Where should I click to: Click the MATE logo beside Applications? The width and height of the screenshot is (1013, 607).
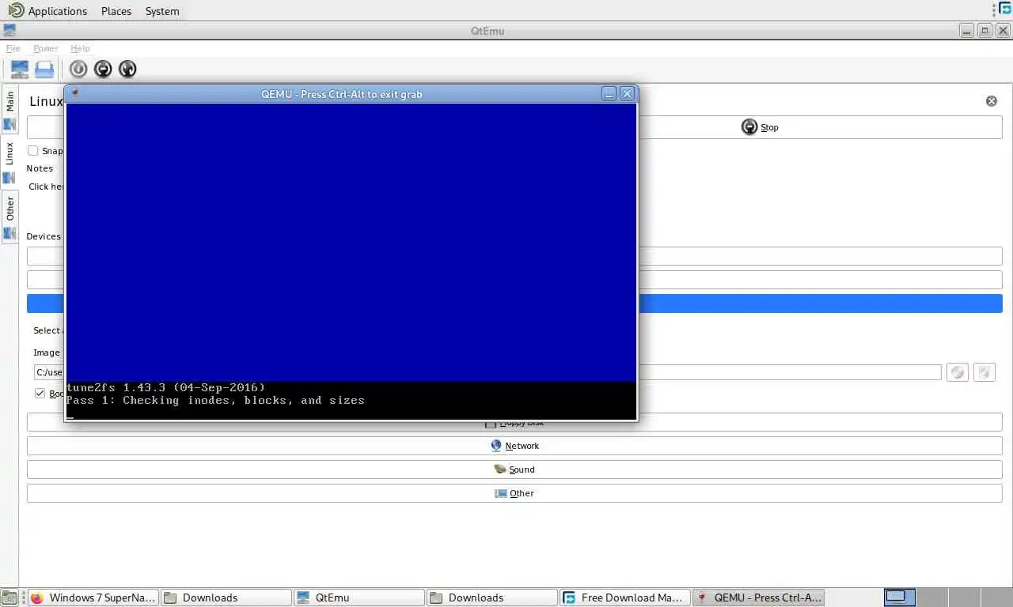coord(16,10)
